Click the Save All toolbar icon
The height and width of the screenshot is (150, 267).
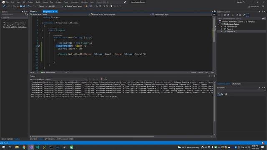(24, 7)
